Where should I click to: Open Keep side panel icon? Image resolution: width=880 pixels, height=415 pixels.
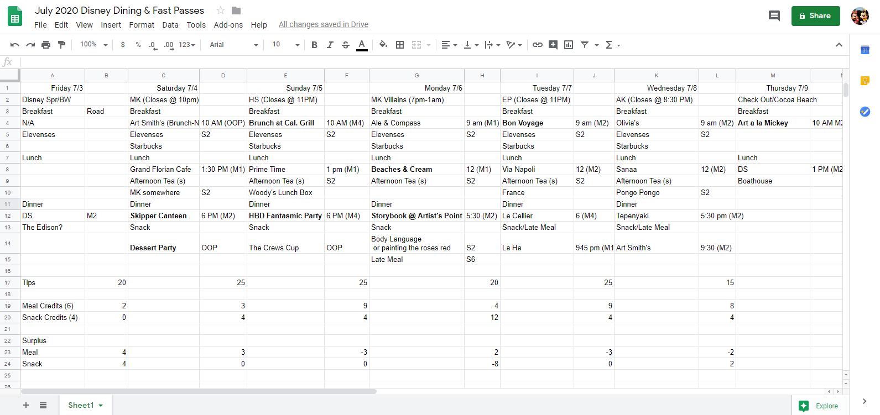[x=865, y=81]
